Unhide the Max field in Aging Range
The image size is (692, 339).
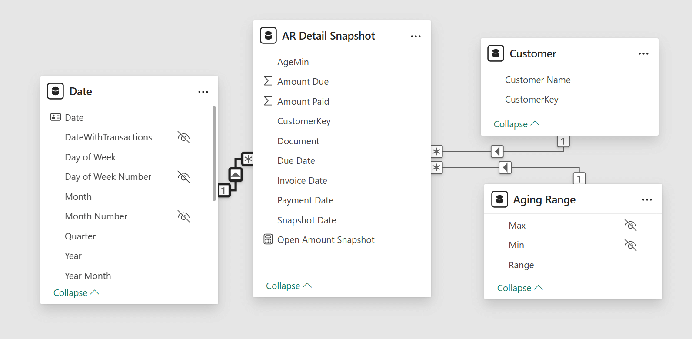(630, 225)
